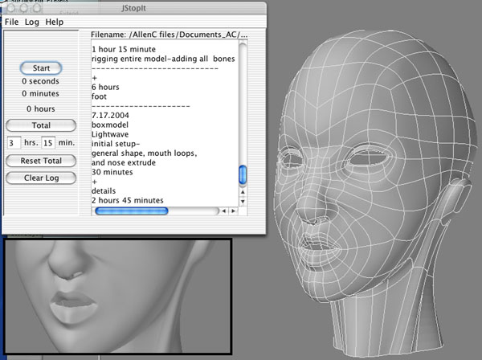Click the Reset Total button
This screenshot has width=482, height=360.
point(40,162)
